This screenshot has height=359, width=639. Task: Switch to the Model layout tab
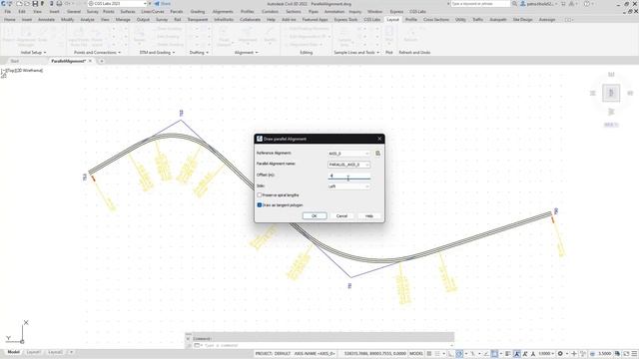tap(13, 352)
